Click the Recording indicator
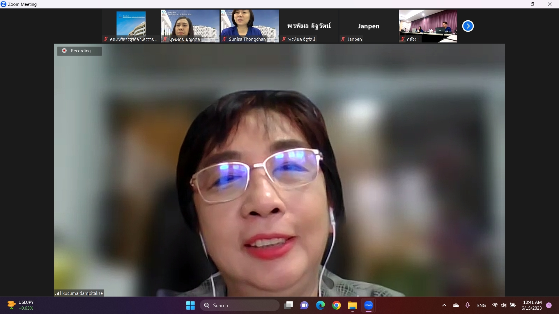This screenshot has width=559, height=314. click(x=79, y=51)
